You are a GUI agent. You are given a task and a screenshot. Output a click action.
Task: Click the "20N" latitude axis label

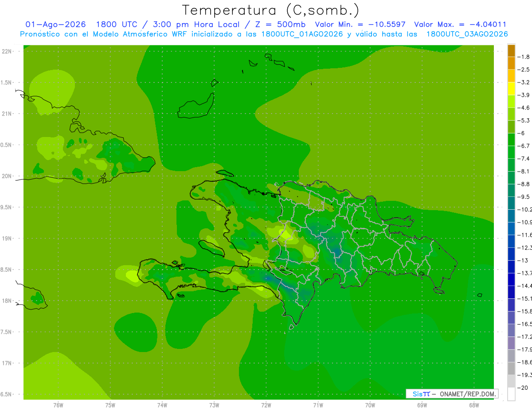click(x=8, y=176)
